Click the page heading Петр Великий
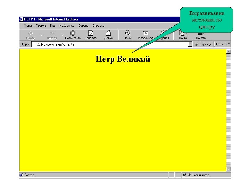This screenshot has width=250, height=187. [123, 59]
